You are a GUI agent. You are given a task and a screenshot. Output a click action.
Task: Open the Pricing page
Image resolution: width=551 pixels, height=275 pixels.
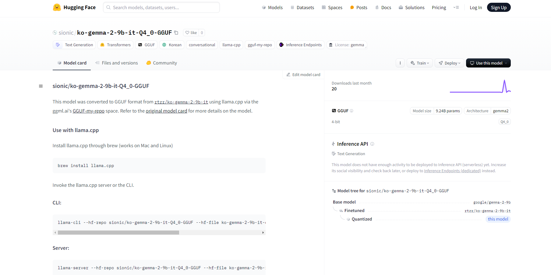[439, 7]
